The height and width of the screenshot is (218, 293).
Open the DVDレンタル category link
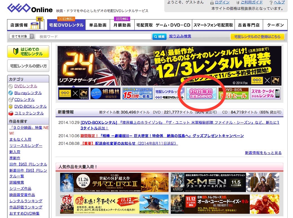pyautogui.click(x=26, y=86)
